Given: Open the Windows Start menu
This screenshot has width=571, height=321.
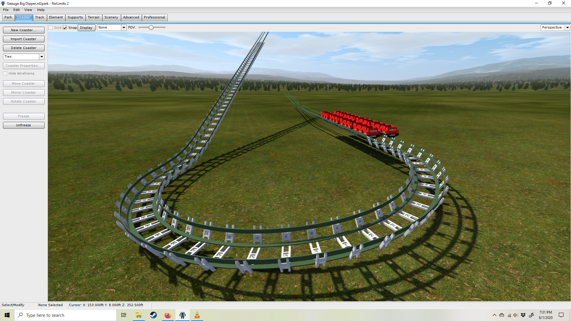Looking at the screenshot, I should (7, 315).
